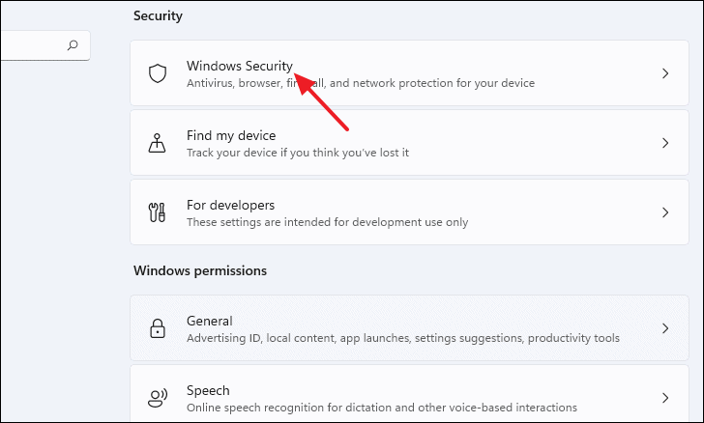Open General permissions using its chevron arrow

(x=665, y=328)
